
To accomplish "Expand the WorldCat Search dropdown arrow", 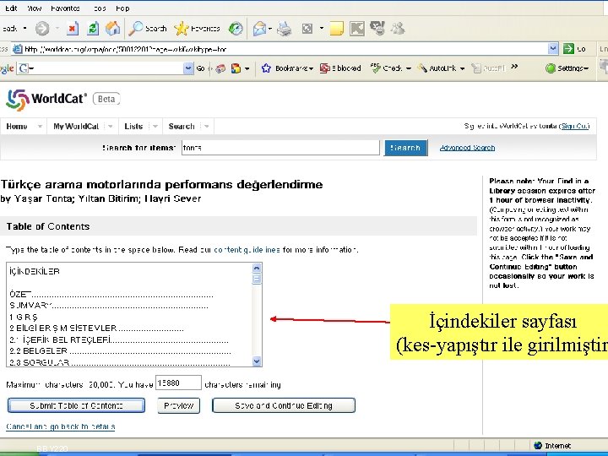I will point(207,127).
